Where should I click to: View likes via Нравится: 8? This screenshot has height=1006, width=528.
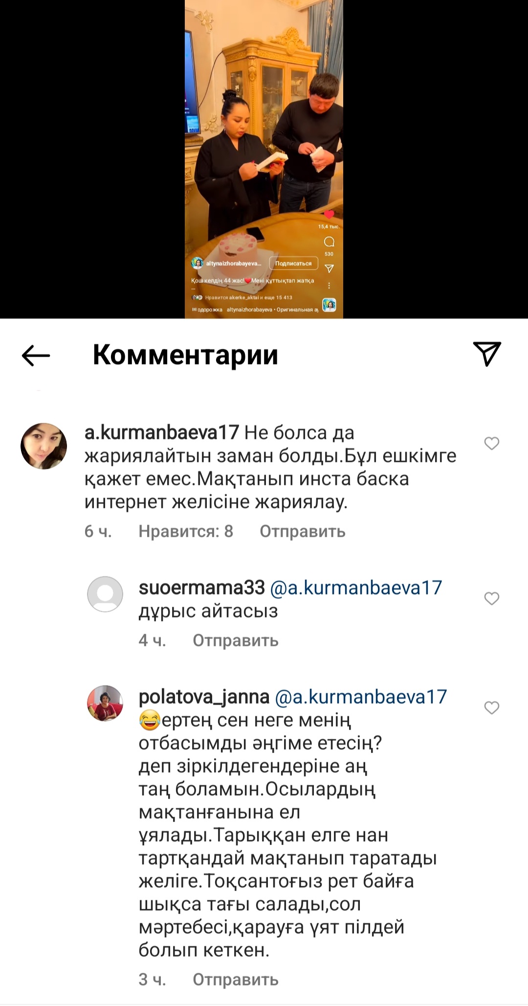click(x=186, y=531)
